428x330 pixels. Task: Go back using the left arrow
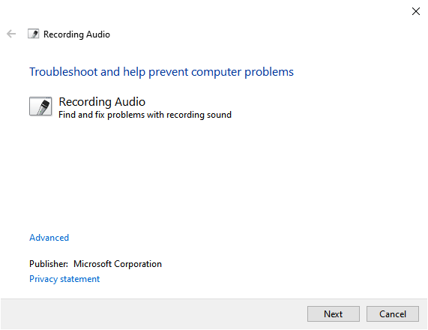[11, 34]
